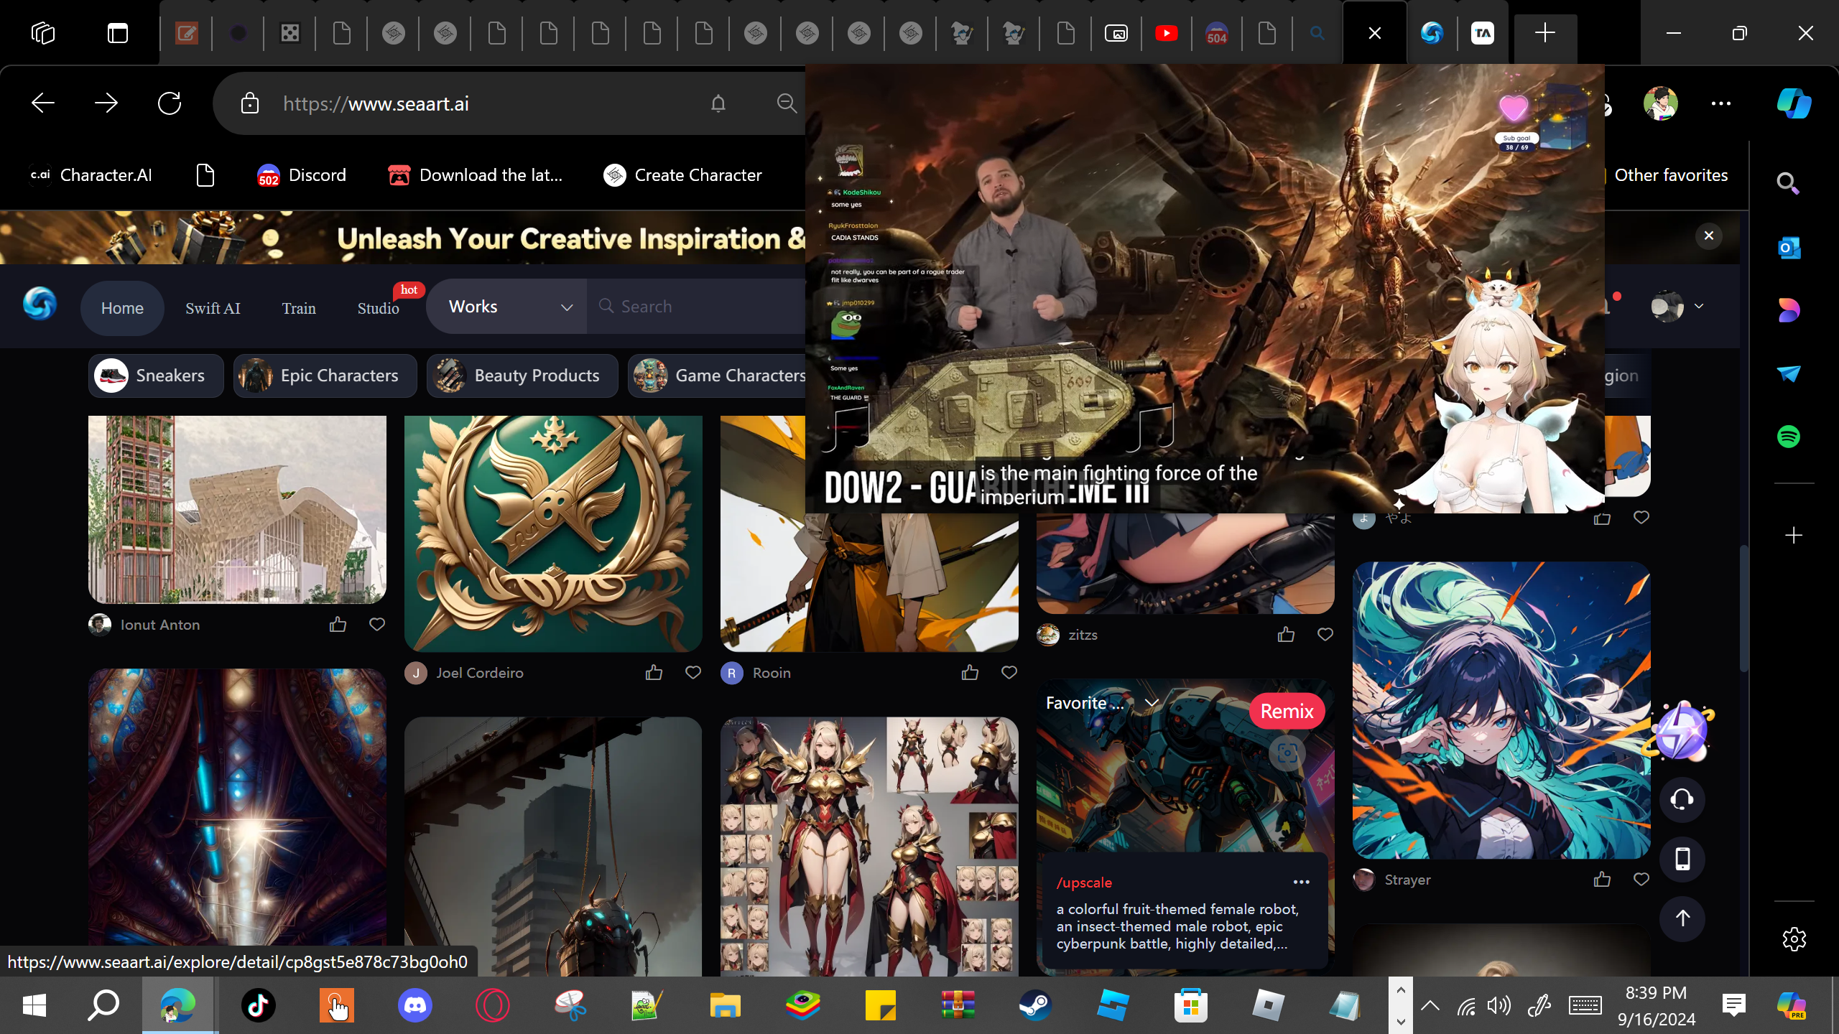Open the Windows Start menu
Viewport: 1839px width, 1034px height.
pos(34,1005)
